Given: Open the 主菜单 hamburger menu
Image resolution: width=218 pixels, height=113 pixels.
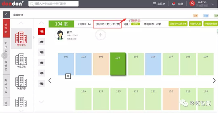Looking at the screenshot, I should 154,4.
